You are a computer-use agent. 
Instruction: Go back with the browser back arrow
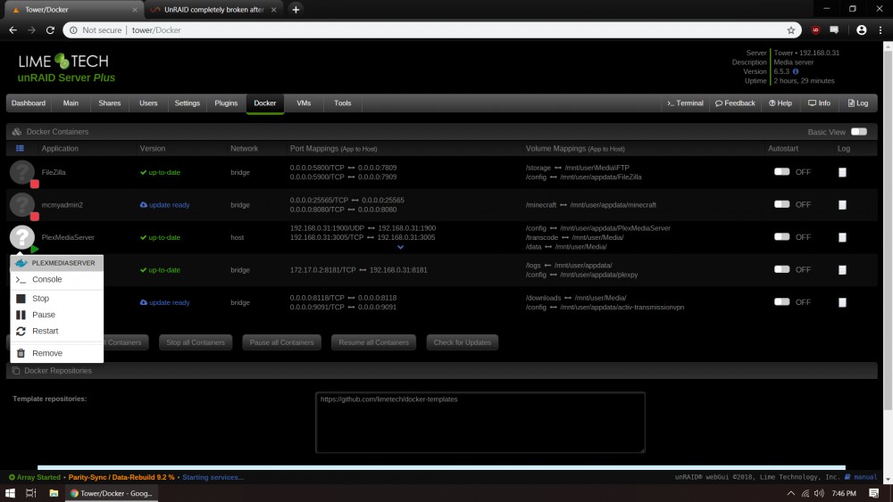(13, 30)
